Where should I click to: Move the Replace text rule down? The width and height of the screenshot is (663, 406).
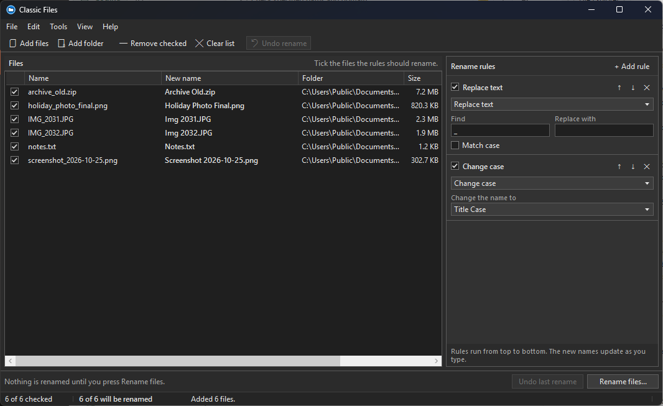pos(633,88)
